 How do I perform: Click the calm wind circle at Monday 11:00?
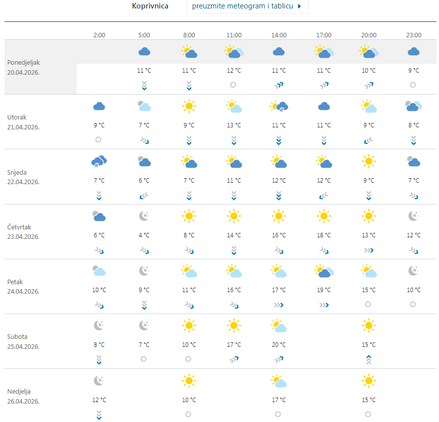233,85
